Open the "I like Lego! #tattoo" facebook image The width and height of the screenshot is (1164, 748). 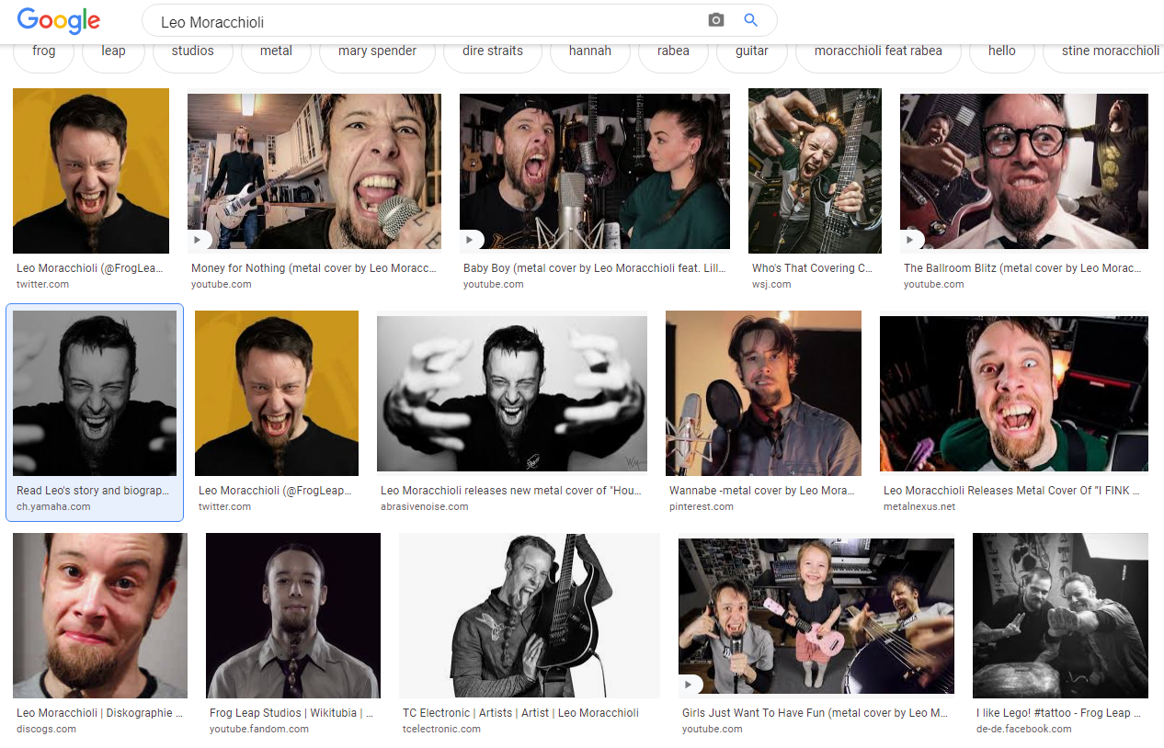[x=1060, y=616]
